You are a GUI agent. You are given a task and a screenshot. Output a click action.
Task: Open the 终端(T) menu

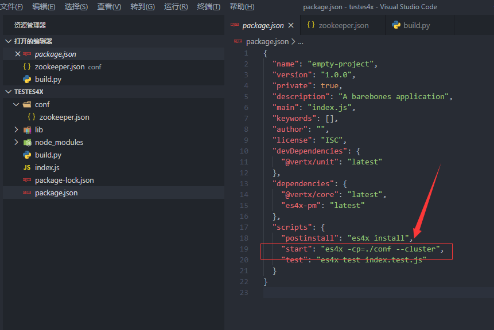[209, 7]
